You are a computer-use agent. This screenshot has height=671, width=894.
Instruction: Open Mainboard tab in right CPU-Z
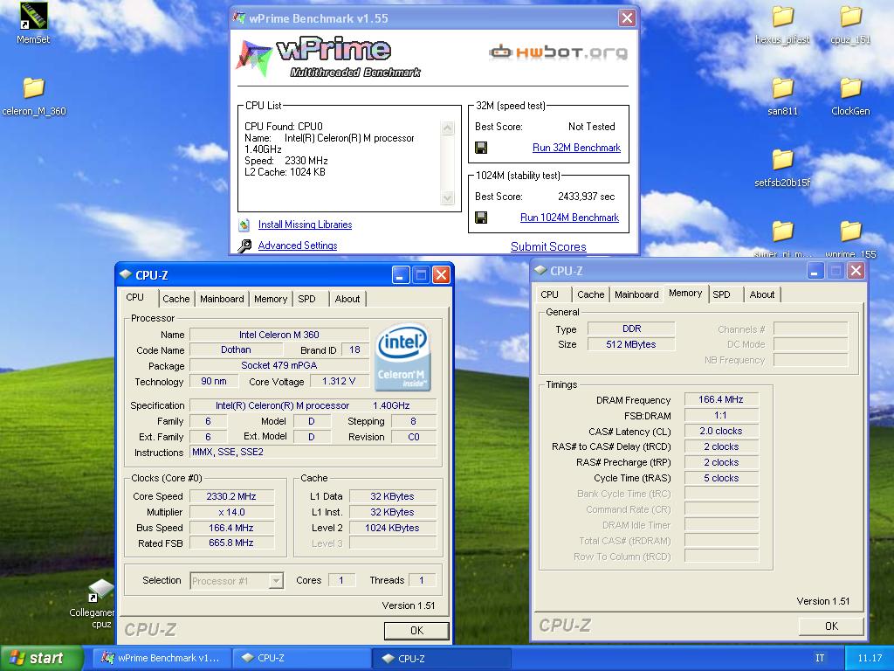(636, 294)
